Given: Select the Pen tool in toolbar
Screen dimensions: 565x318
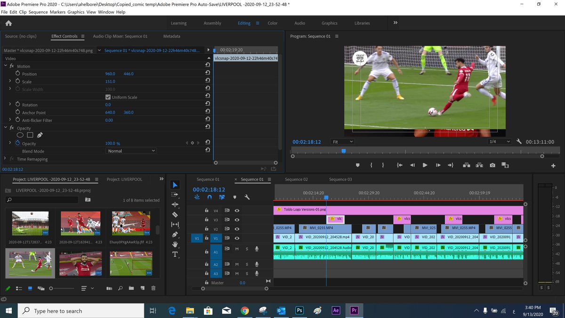Looking at the screenshot, I should [175, 234].
